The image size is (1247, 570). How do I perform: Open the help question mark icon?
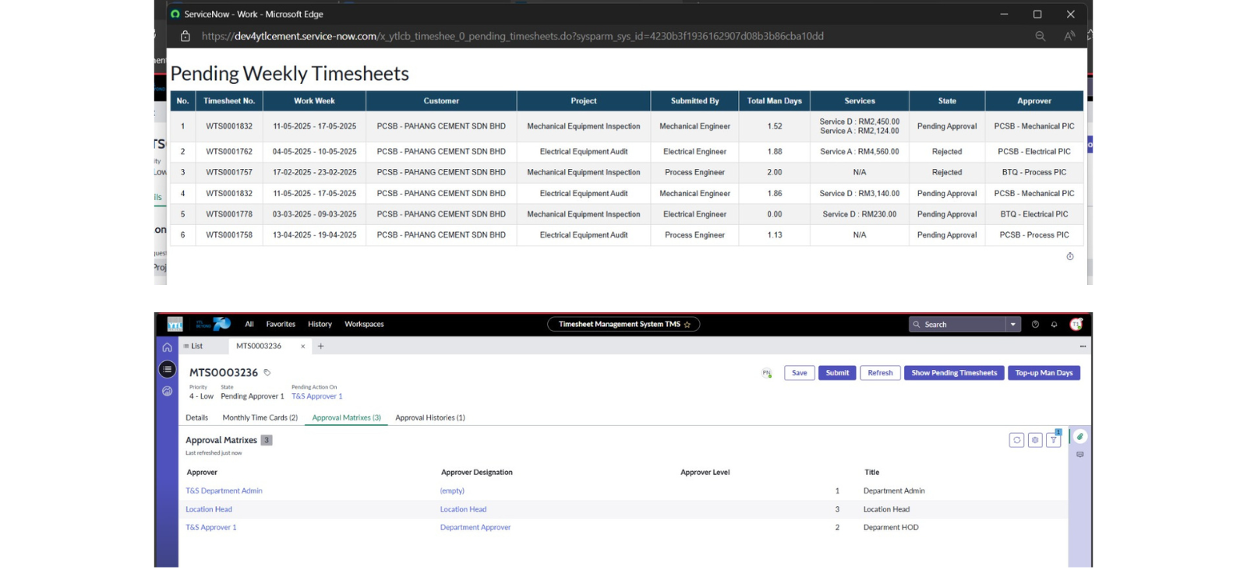click(x=1035, y=325)
